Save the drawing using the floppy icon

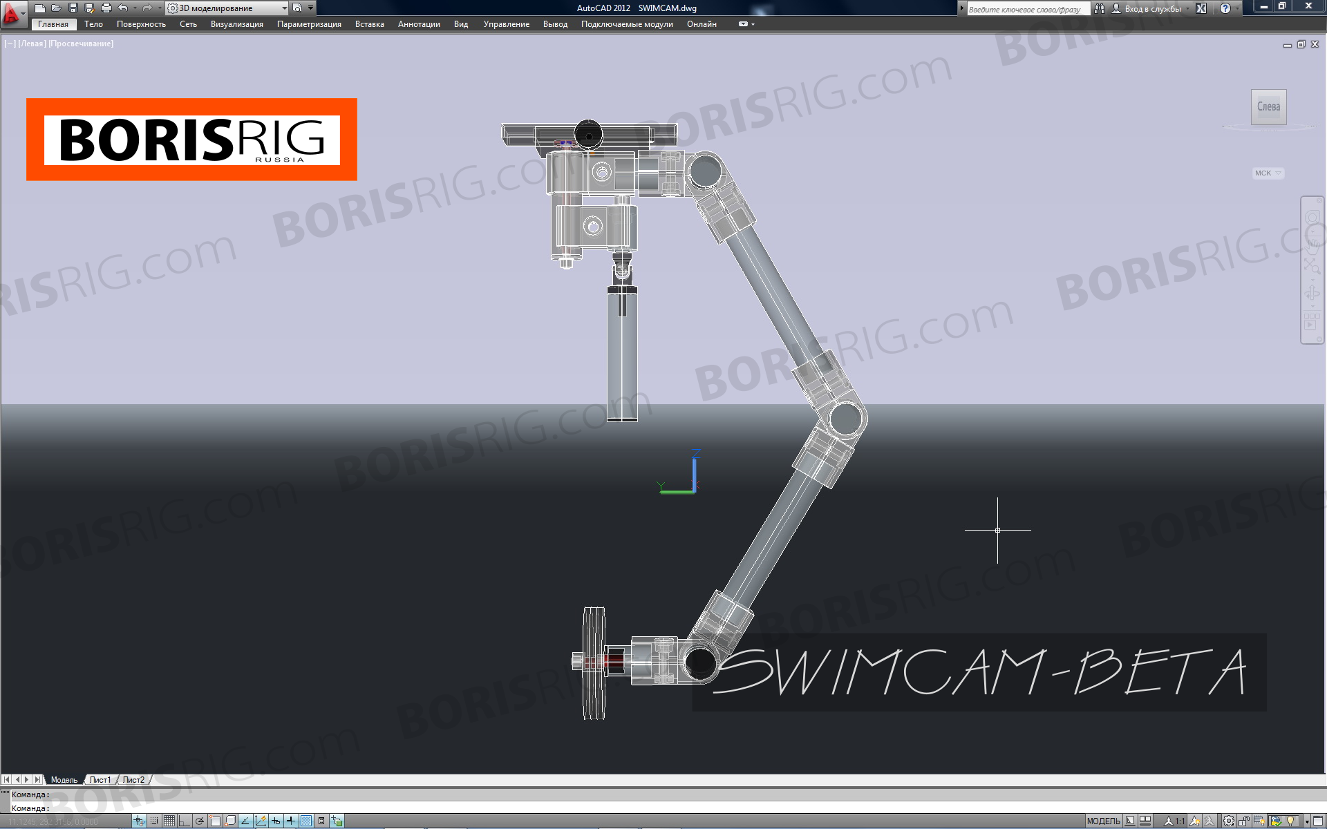tap(73, 8)
